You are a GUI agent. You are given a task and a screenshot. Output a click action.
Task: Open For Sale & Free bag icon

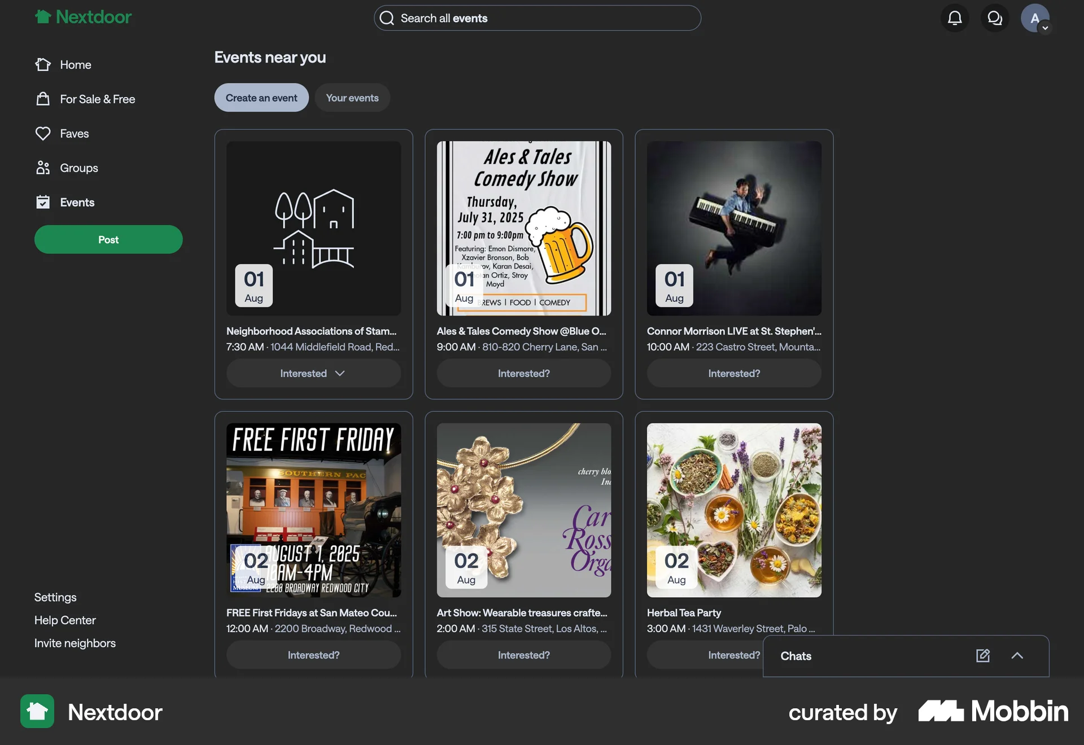(43, 99)
